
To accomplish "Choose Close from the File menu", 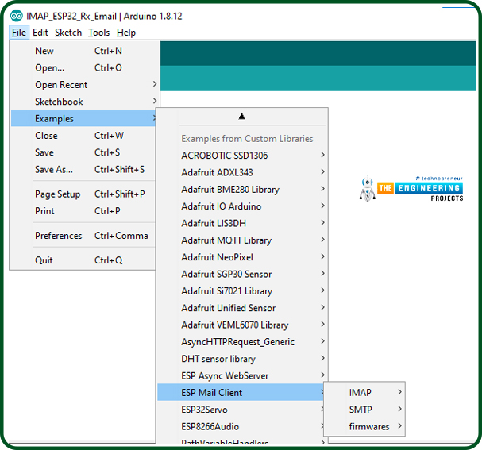I will coord(83,136).
